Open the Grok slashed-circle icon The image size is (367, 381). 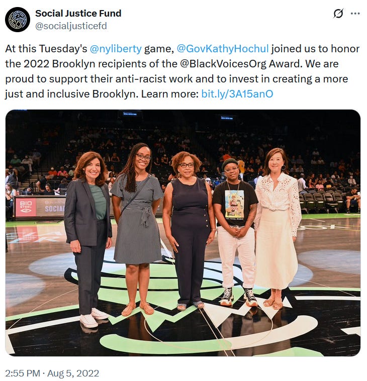338,14
